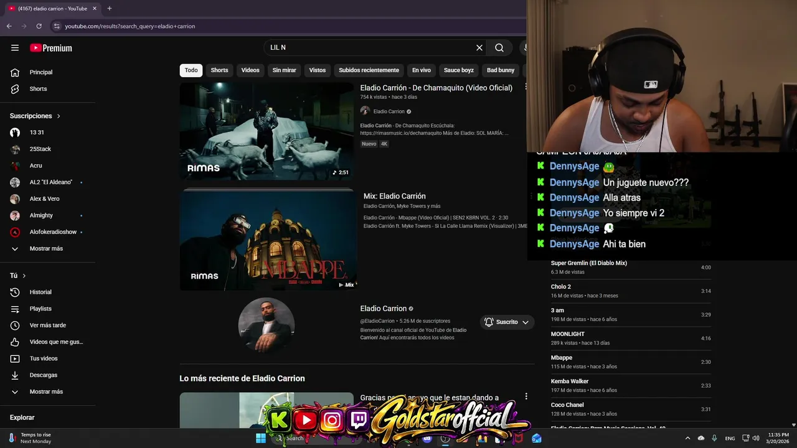Click site info icon in address bar
This screenshot has height=448, width=797.
coord(56,26)
